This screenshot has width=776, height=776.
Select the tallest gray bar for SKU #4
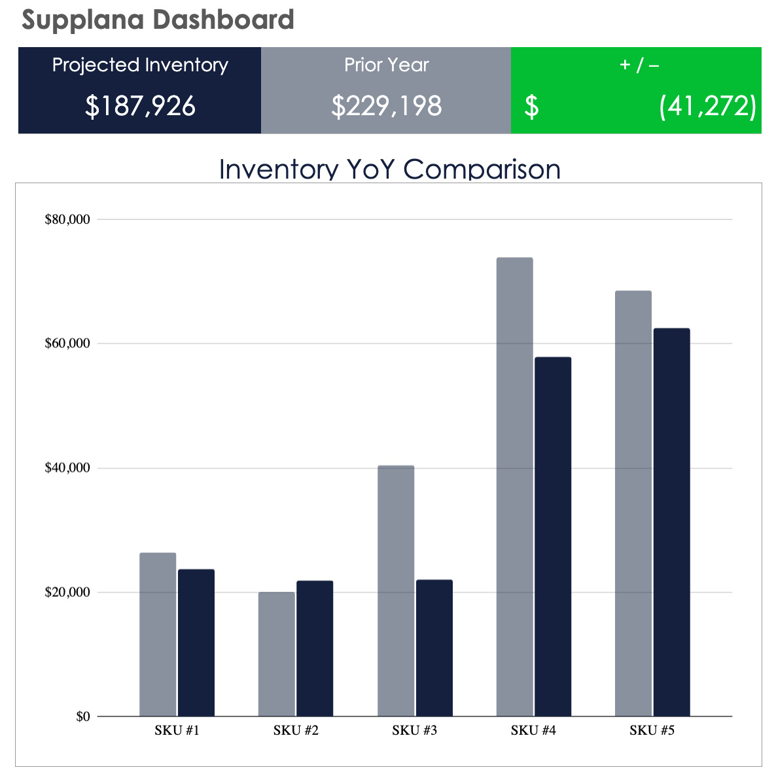coord(514,487)
